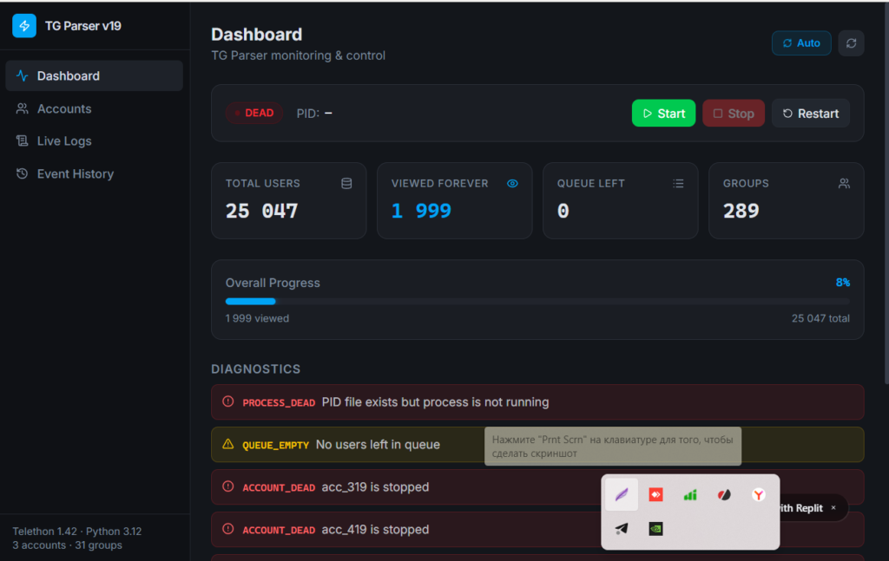889x561 pixels.
Task: Restart the parser process
Action: pyautogui.click(x=811, y=114)
